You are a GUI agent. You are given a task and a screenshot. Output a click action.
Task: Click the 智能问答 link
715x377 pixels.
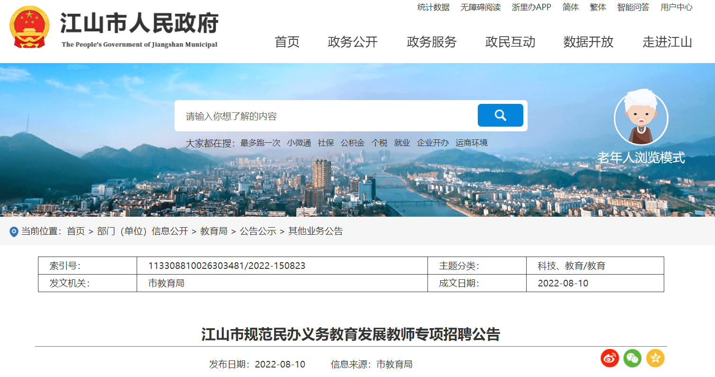coord(633,7)
